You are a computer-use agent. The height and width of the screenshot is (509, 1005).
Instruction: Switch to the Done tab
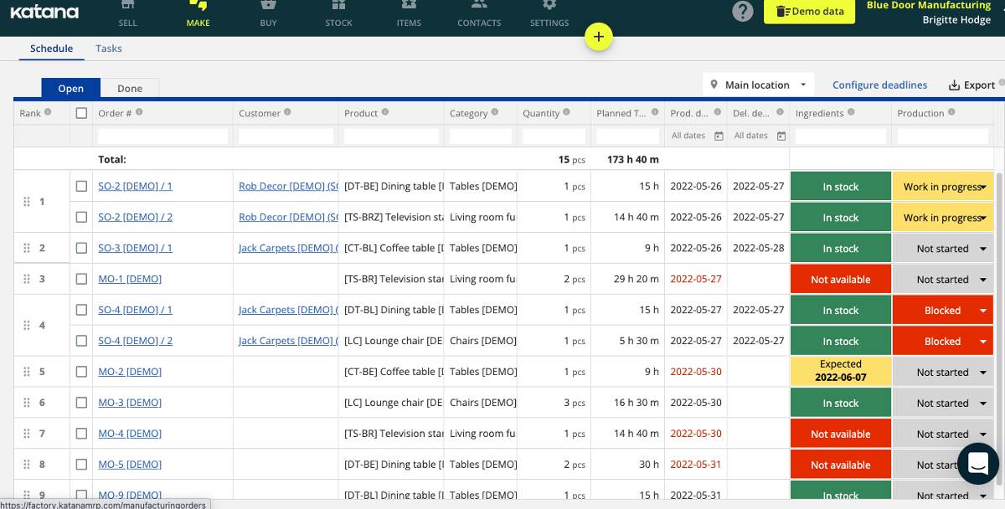pyautogui.click(x=130, y=88)
